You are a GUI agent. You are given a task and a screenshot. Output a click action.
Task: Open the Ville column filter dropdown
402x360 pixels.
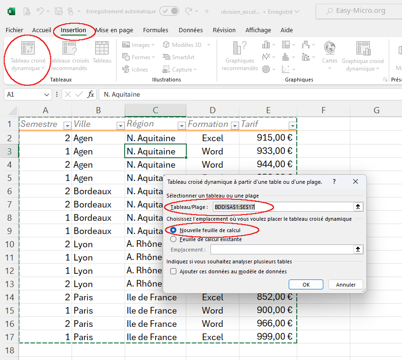tap(120, 126)
